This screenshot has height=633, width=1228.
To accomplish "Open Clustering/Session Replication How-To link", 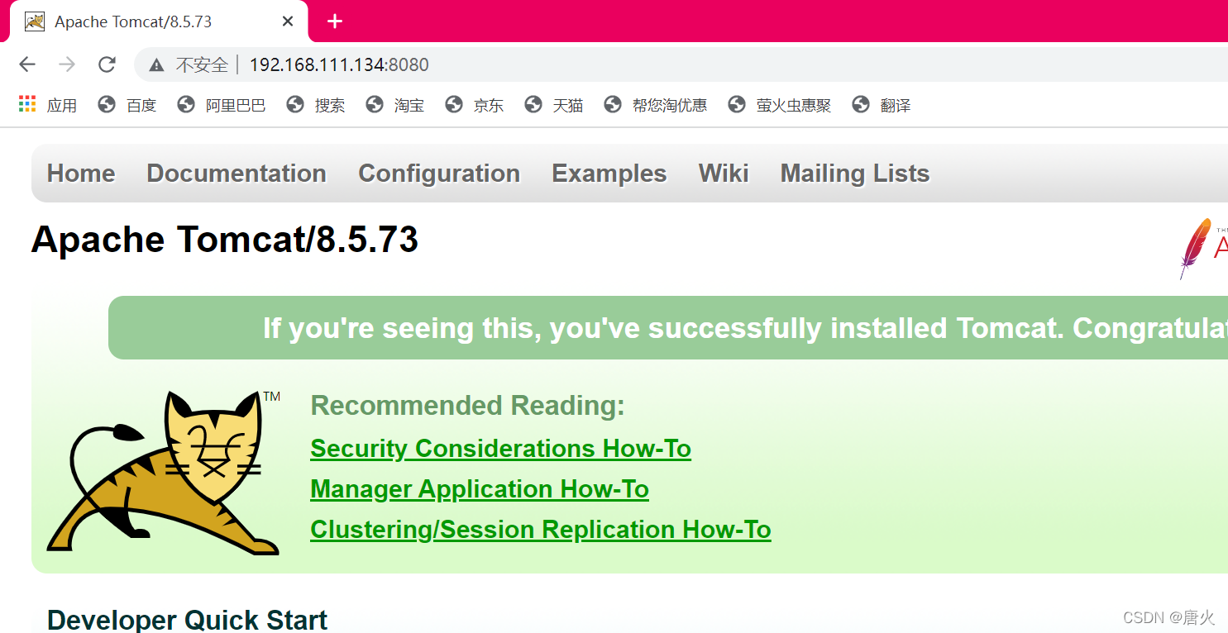I will coord(541,530).
